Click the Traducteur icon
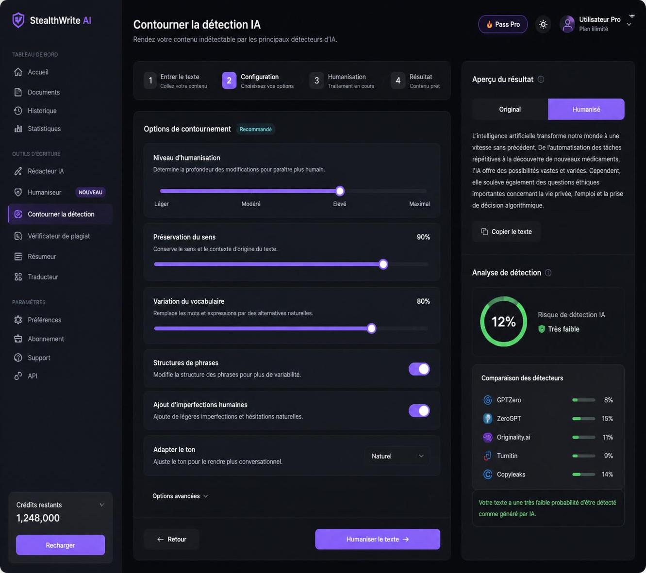Viewport: 646px width, 573px height. coord(18,277)
